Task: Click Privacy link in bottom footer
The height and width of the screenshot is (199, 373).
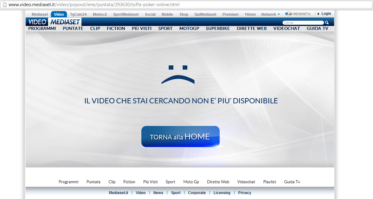Action: (x=245, y=193)
